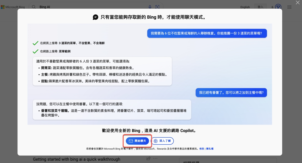Open more options ellipsis beside result

[x=155, y=158]
